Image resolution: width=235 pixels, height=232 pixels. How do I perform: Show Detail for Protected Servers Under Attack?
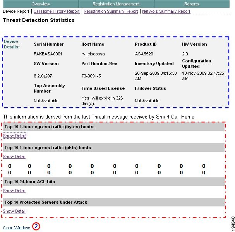pyautogui.click(x=14, y=211)
